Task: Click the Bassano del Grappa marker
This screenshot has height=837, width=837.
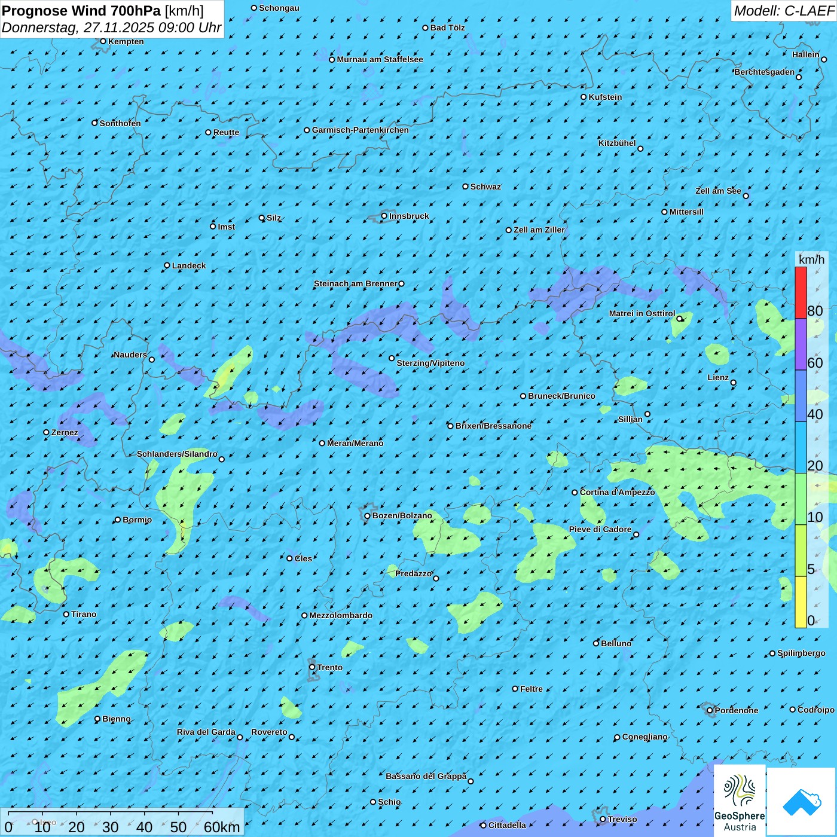Action: point(471,781)
